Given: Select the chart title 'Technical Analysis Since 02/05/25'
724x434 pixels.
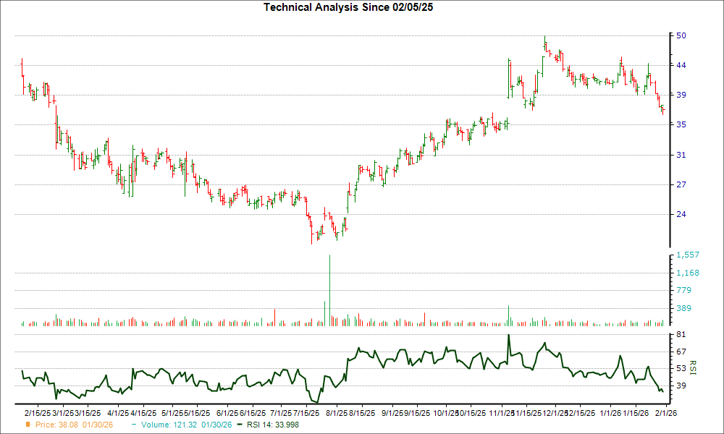Looking at the screenshot, I should tap(348, 7).
